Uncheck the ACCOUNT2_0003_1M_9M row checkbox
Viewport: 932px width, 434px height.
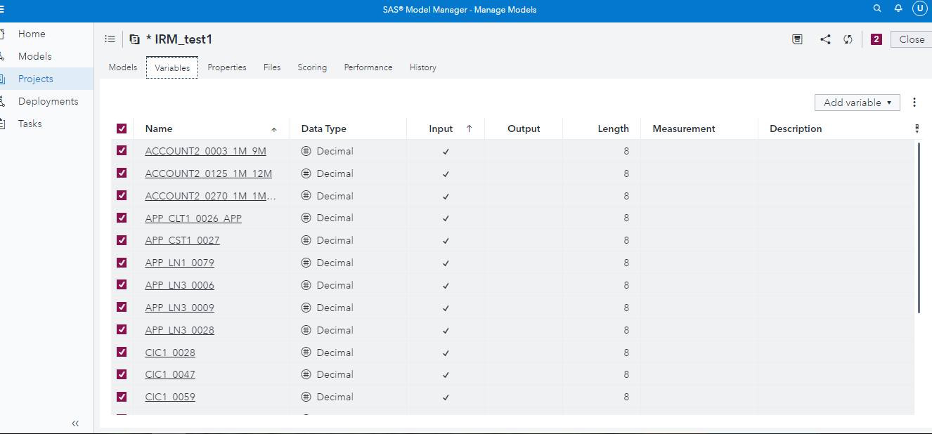pyautogui.click(x=122, y=150)
